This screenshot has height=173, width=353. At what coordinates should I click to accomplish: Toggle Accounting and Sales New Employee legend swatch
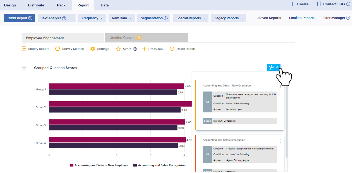[x=71, y=165]
